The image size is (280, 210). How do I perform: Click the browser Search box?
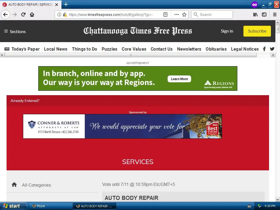coord(212,14)
